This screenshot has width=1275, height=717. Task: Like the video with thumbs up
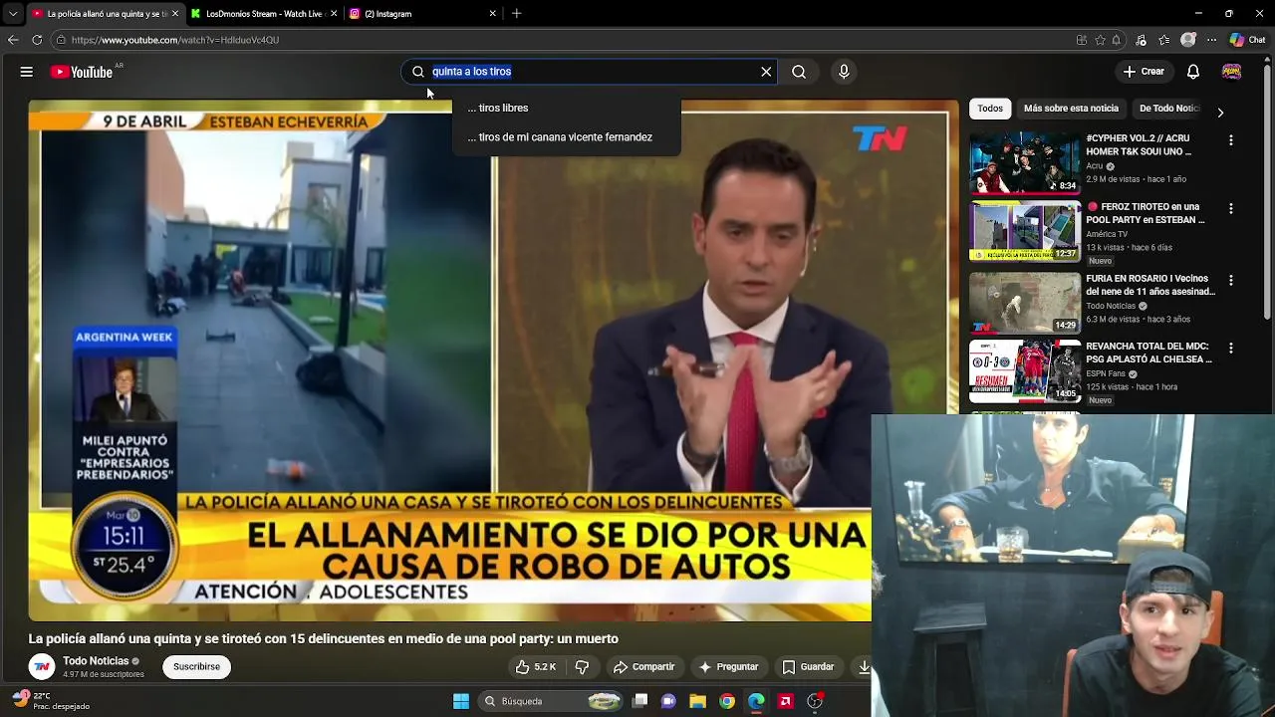(535, 667)
